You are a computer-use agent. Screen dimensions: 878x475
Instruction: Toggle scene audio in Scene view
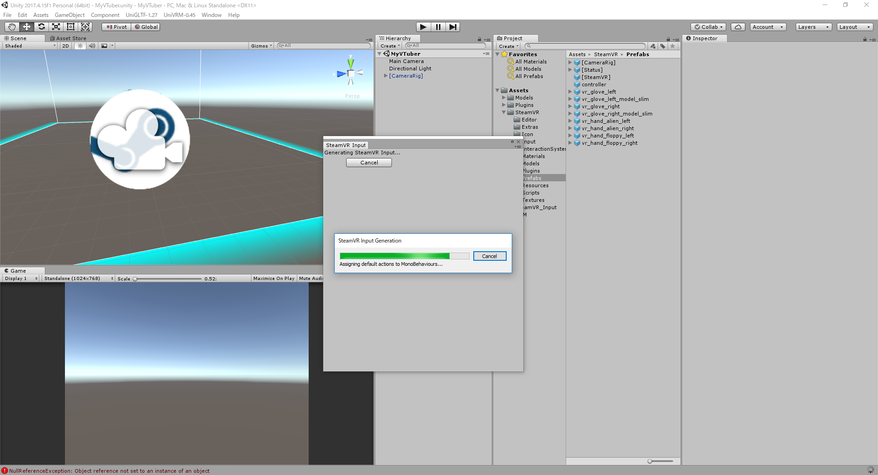[x=92, y=46]
